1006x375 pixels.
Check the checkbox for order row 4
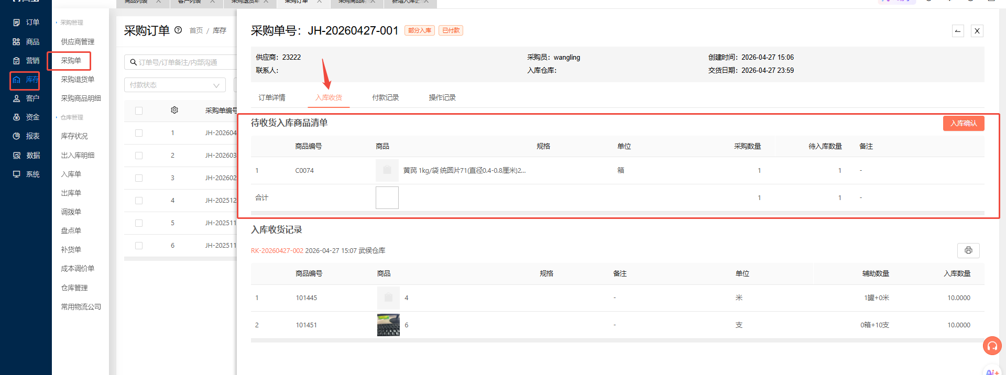click(x=139, y=201)
